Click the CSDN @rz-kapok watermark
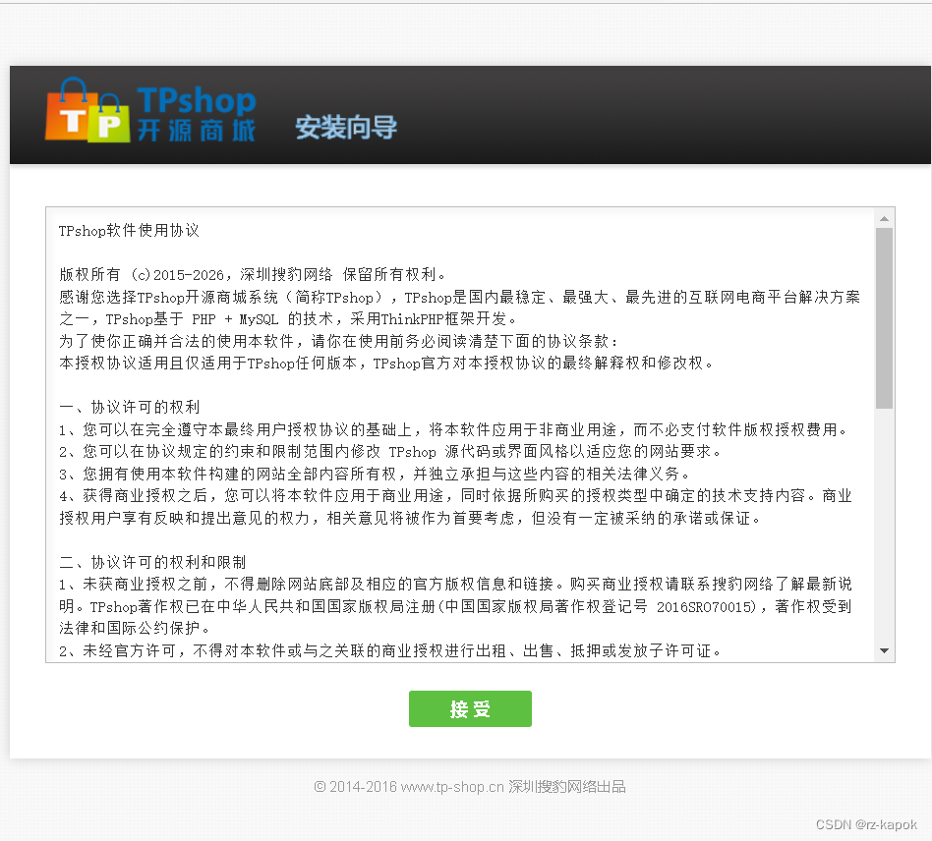The height and width of the screenshot is (841, 932). 867,825
